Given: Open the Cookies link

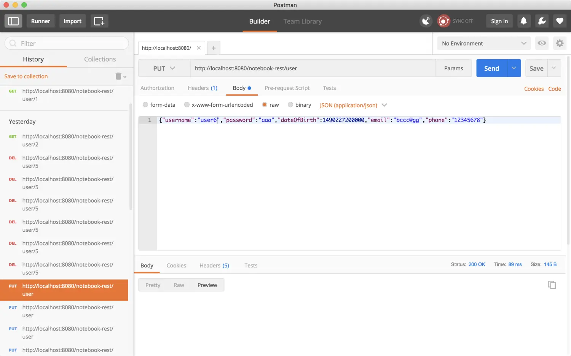Looking at the screenshot, I should coord(534,89).
